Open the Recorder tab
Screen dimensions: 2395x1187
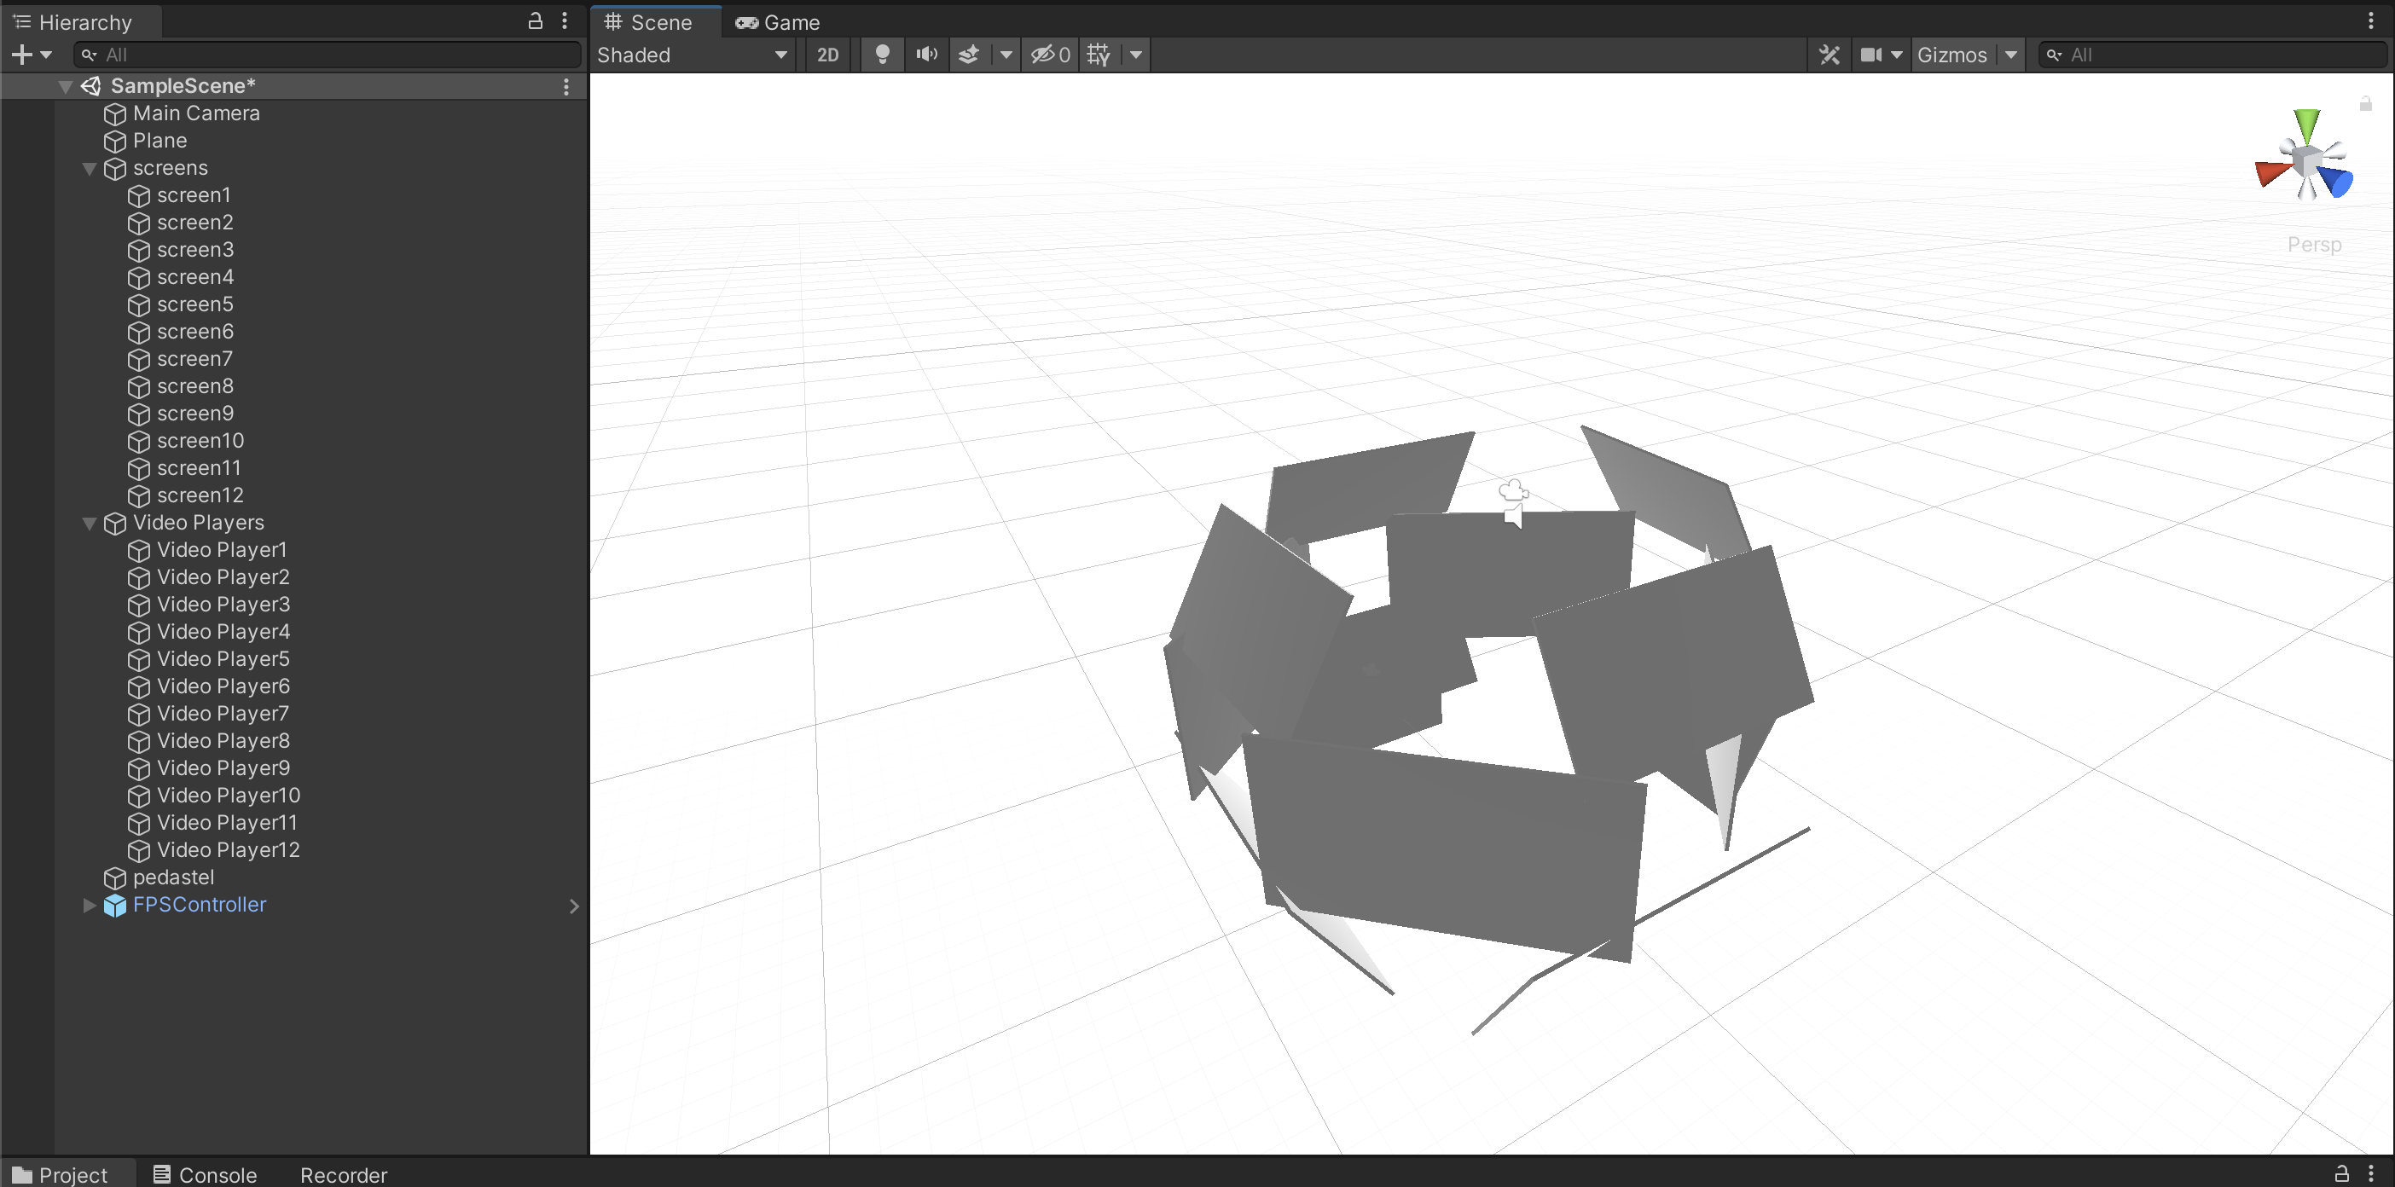click(x=343, y=1175)
